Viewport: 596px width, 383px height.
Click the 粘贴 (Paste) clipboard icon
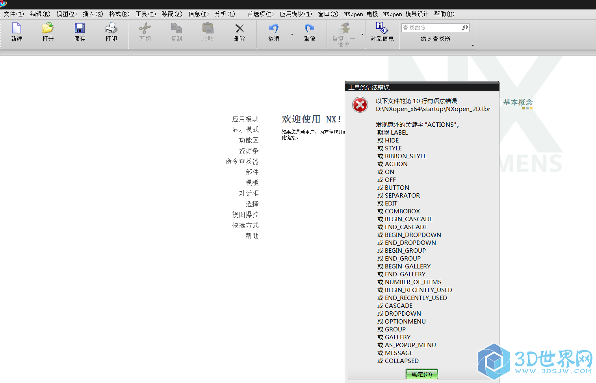(208, 28)
